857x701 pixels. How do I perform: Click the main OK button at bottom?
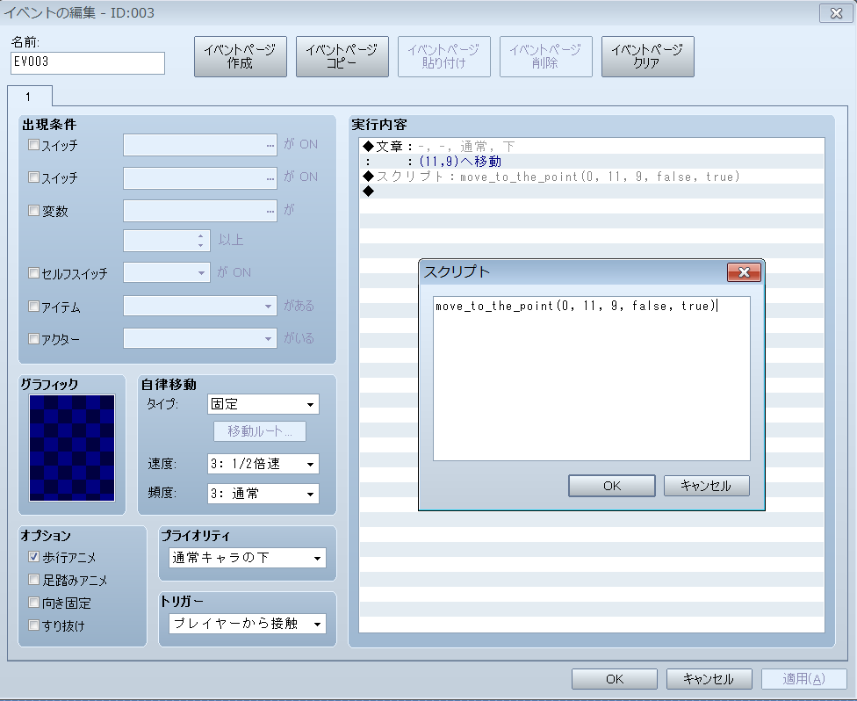[x=615, y=679]
